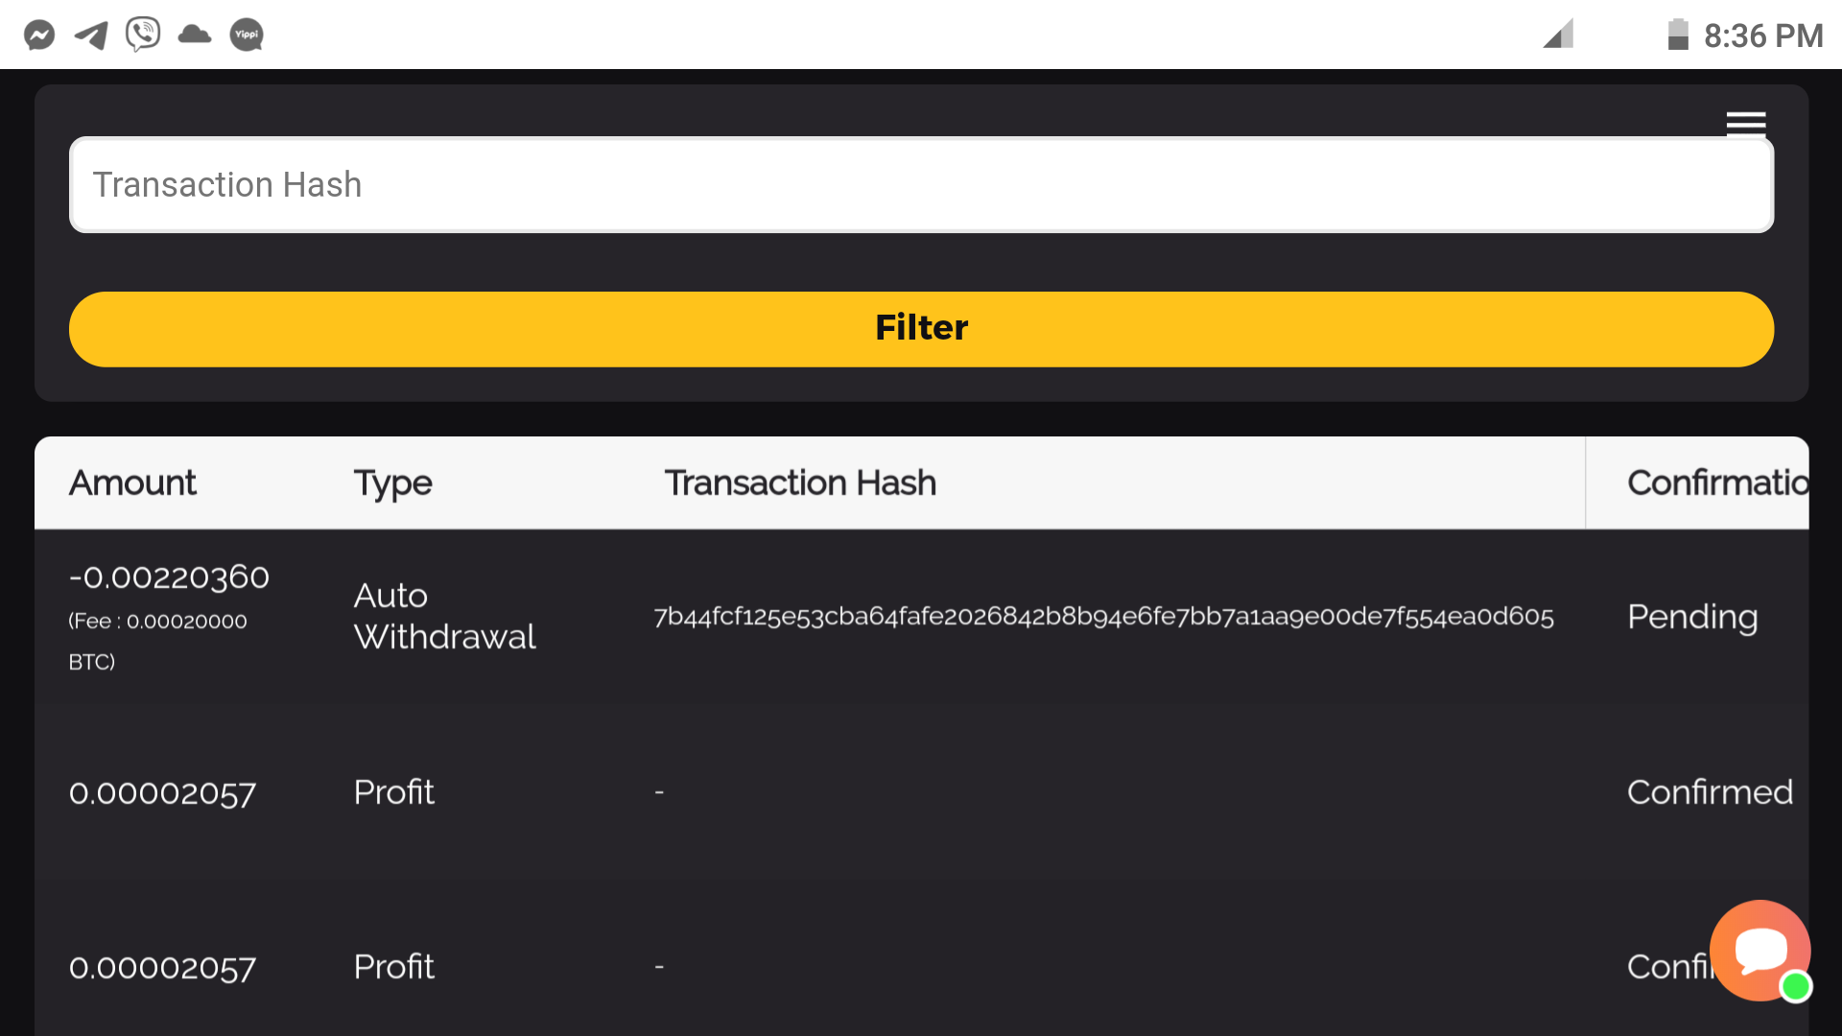1842x1036 pixels.
Task: Tap the battery status icon
Action: pyautogui.click(x=1678, y=35)
